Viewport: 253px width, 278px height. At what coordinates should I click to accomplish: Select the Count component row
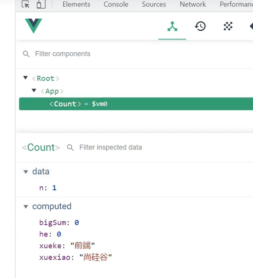136,104
